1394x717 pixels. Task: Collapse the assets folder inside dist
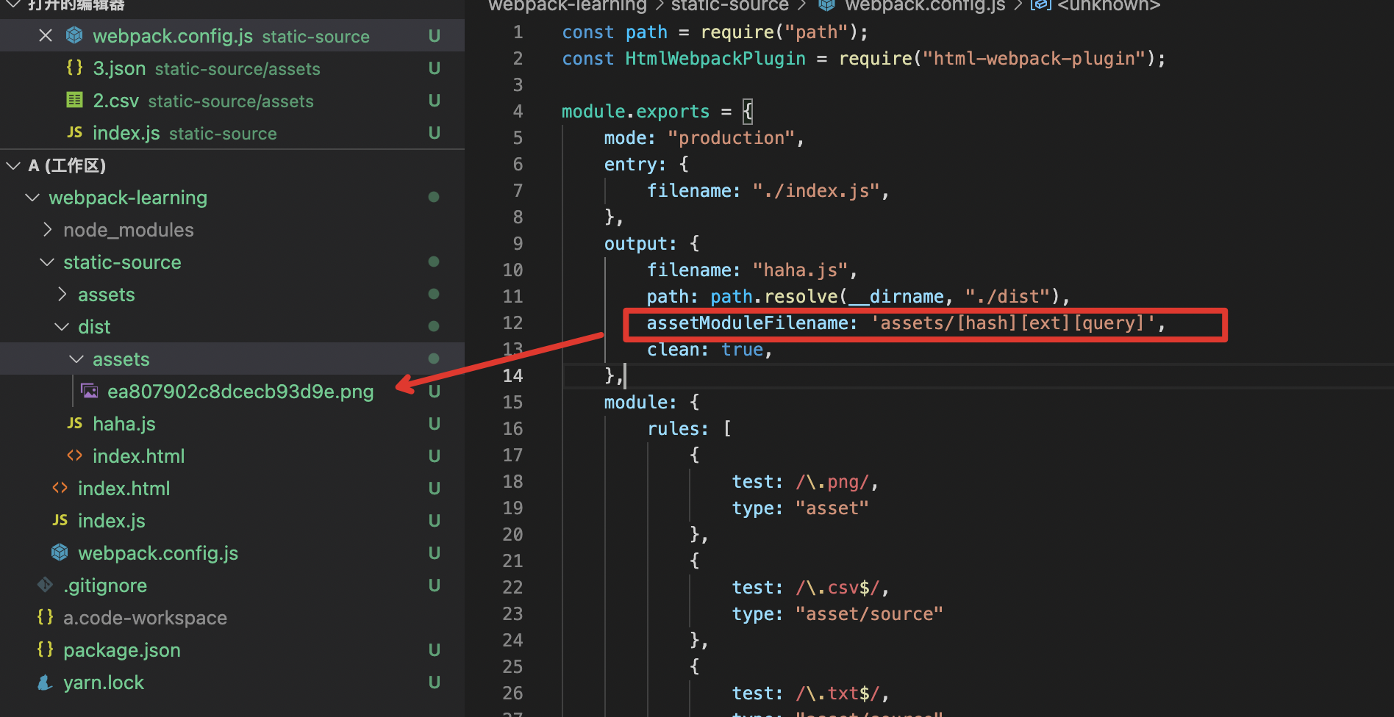[76, 359]
